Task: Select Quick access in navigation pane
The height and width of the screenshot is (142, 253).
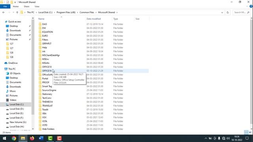Action: [15, 22]
